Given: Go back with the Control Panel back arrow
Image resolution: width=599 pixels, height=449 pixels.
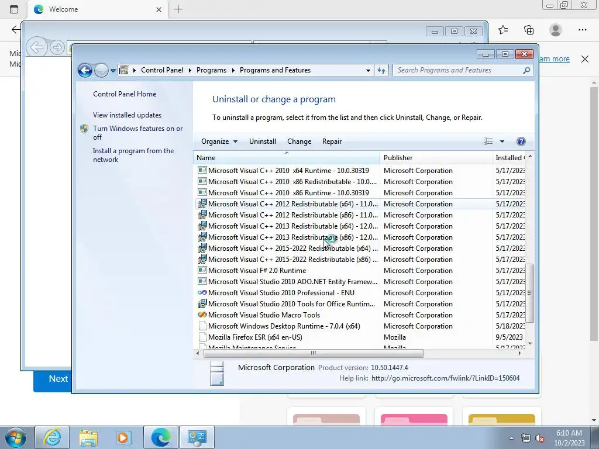Looking at the screenshot, I should (x=85, y=70).
